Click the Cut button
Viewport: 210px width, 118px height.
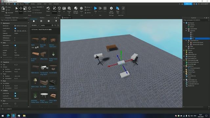click(x=8, y=10)
